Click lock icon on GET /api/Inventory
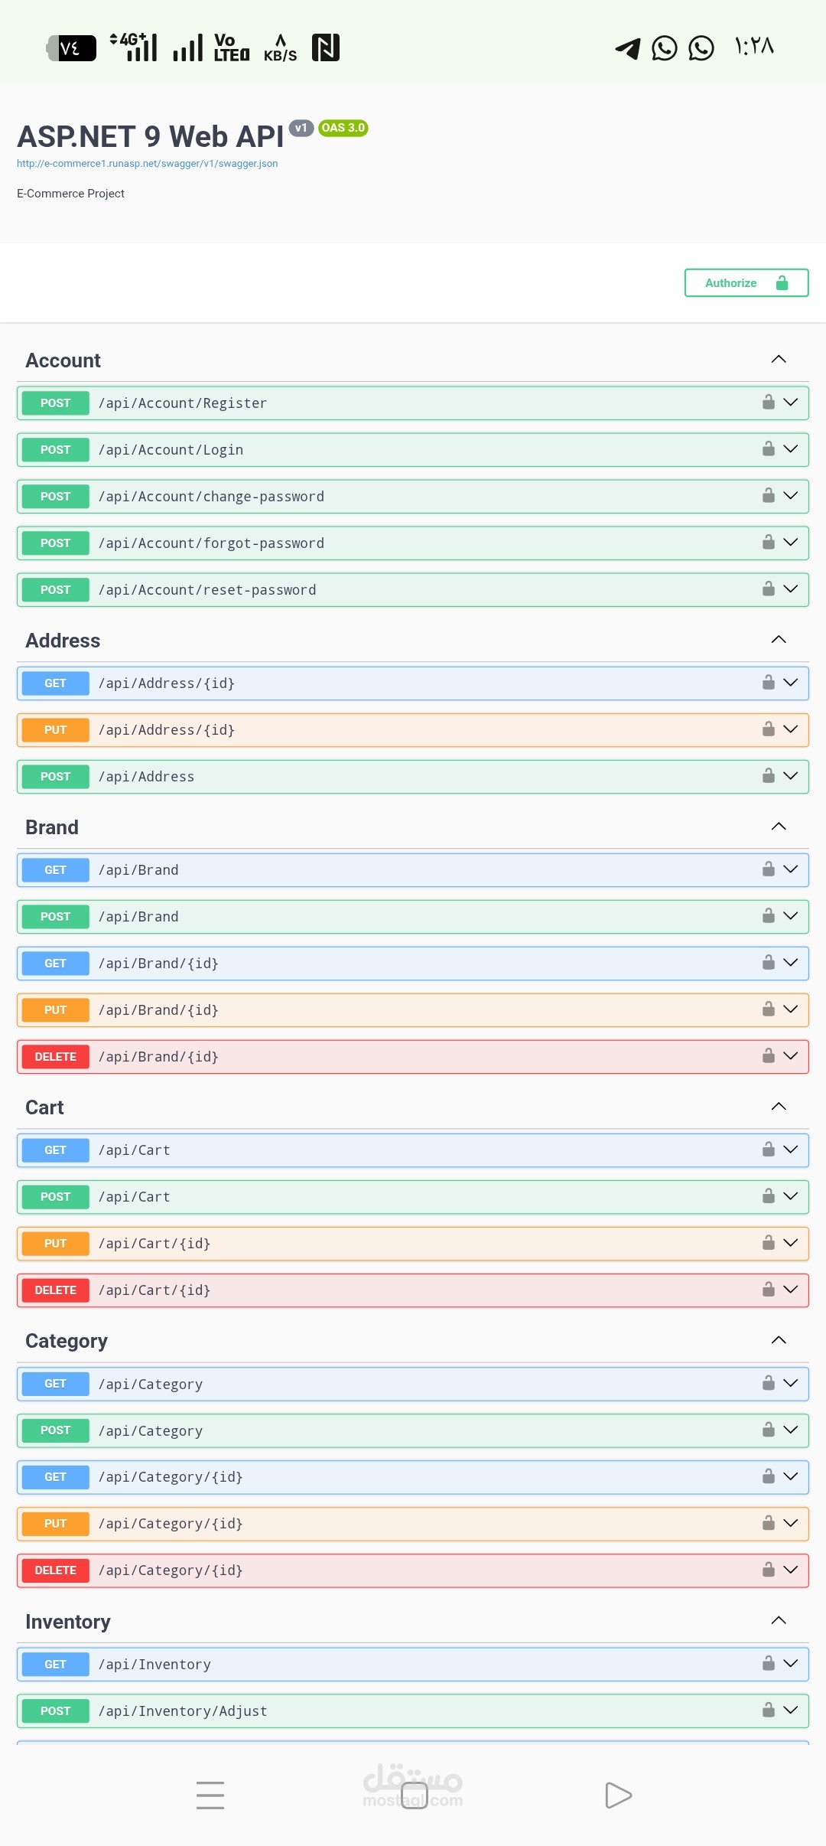 pyautogui.click(x=769, y=1662)
